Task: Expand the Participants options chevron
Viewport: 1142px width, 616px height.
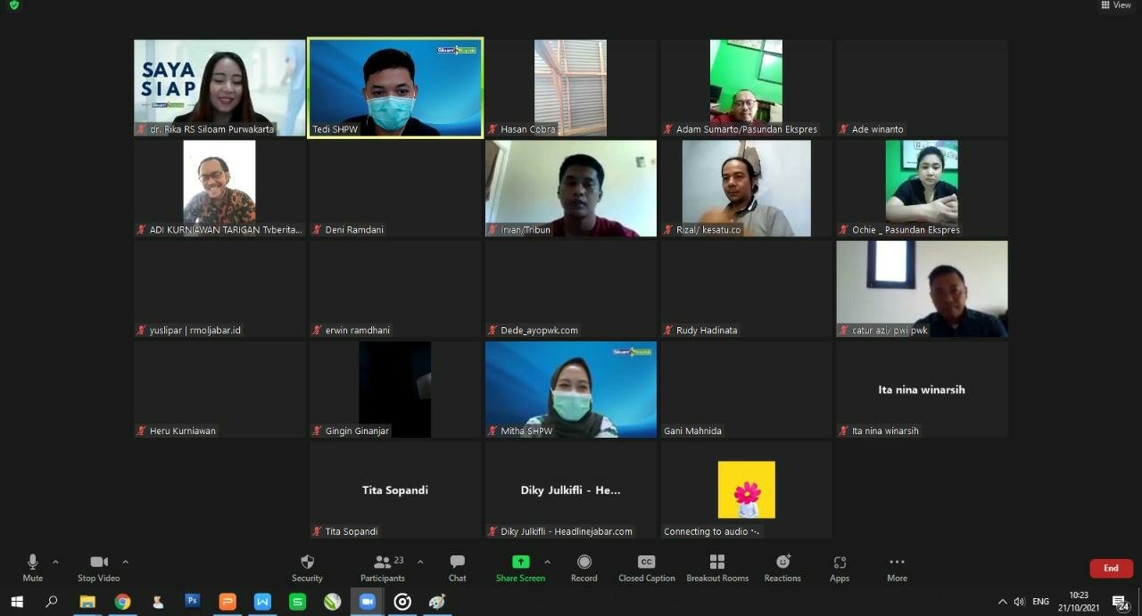Action: [x=420, y=562]
